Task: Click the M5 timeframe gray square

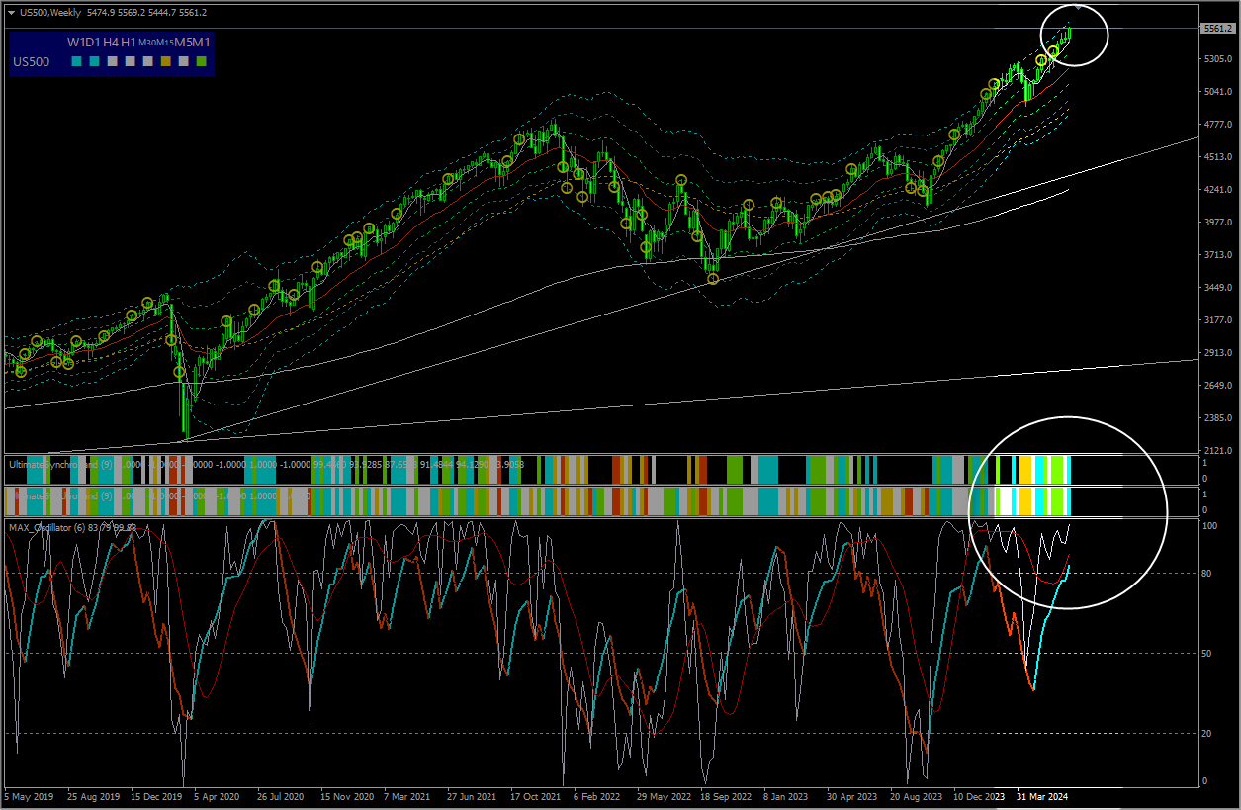Action: tap(183, 61)
